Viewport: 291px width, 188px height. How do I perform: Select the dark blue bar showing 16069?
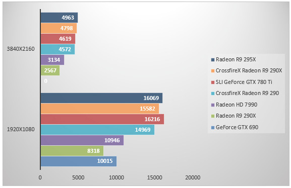pos(101,98)
